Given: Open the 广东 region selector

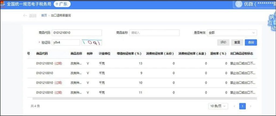Looking at the screenshot, I should (x=63, y=4).
